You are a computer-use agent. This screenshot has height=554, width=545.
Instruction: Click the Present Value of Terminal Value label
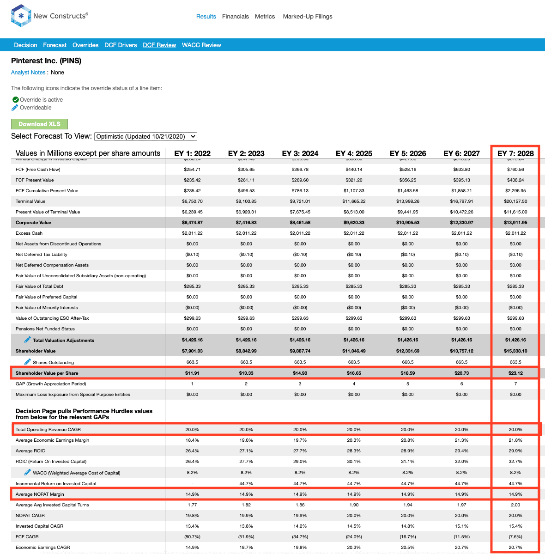[x=48, y=212]
